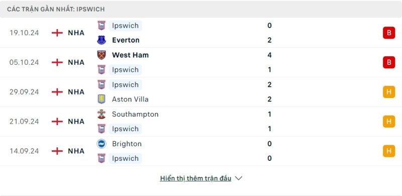The height and width of the screenshot is (196, 402).
Task: Click the West Ham club crest icon
Action: (x=102, y=55)
